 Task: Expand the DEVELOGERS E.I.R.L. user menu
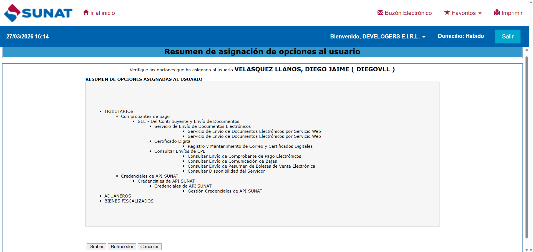(x=378, y=37)
